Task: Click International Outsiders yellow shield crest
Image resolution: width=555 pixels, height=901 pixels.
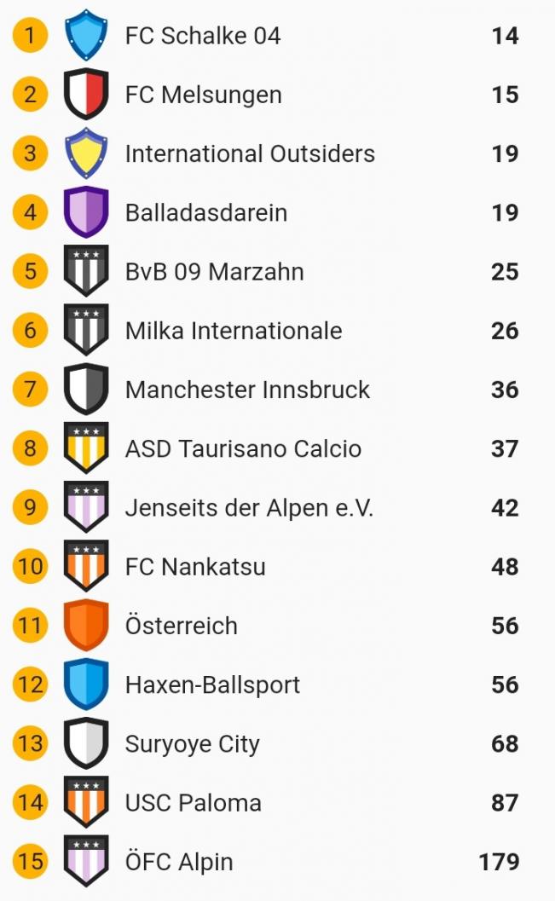Action: click(x=86, y=153)
